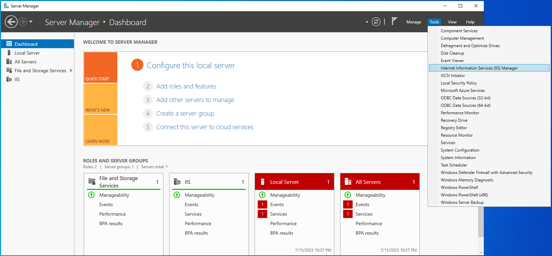Screen dimensions: 552x256
Task: Click the Local Server tile icon
Action: 262,182
